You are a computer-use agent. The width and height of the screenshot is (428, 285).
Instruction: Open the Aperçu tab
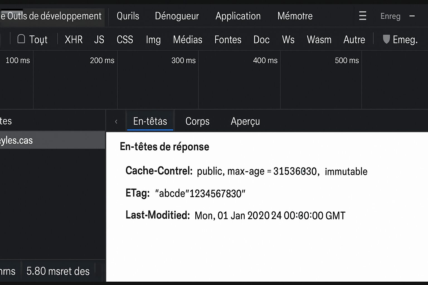pos(245,122)
